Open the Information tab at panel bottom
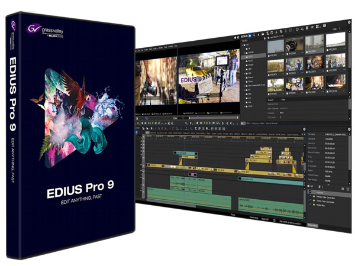355x266 pixels. [x=313, y=225]
